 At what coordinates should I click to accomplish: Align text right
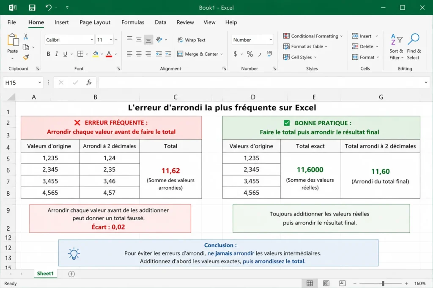pos(148,54)
